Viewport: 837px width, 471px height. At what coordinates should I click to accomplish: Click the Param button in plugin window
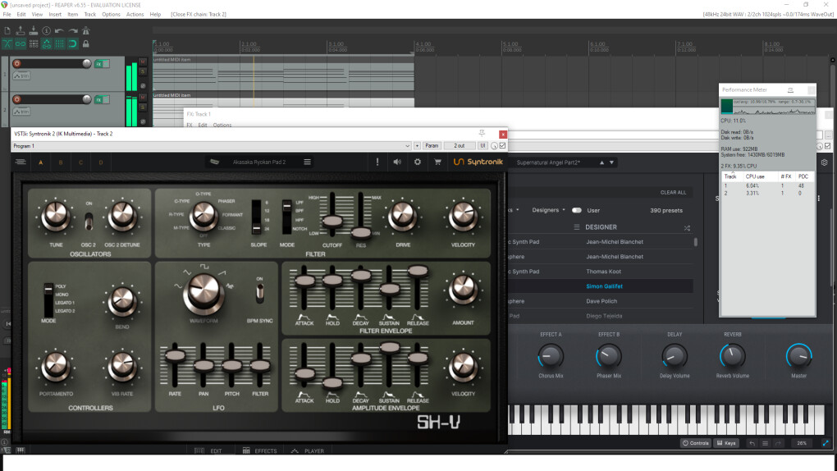(x=432, y=146)
